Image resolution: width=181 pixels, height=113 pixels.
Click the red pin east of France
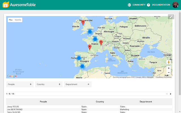[101, 43]
